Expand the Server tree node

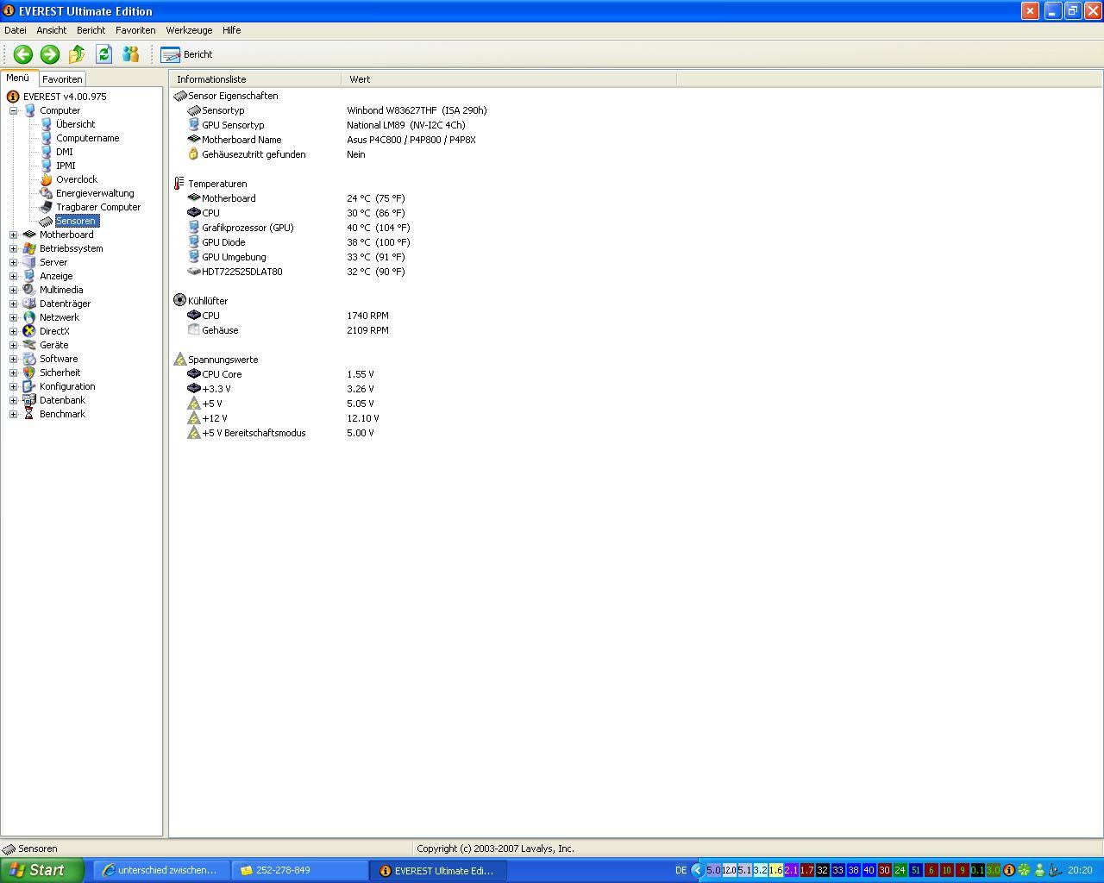[13, 262]
